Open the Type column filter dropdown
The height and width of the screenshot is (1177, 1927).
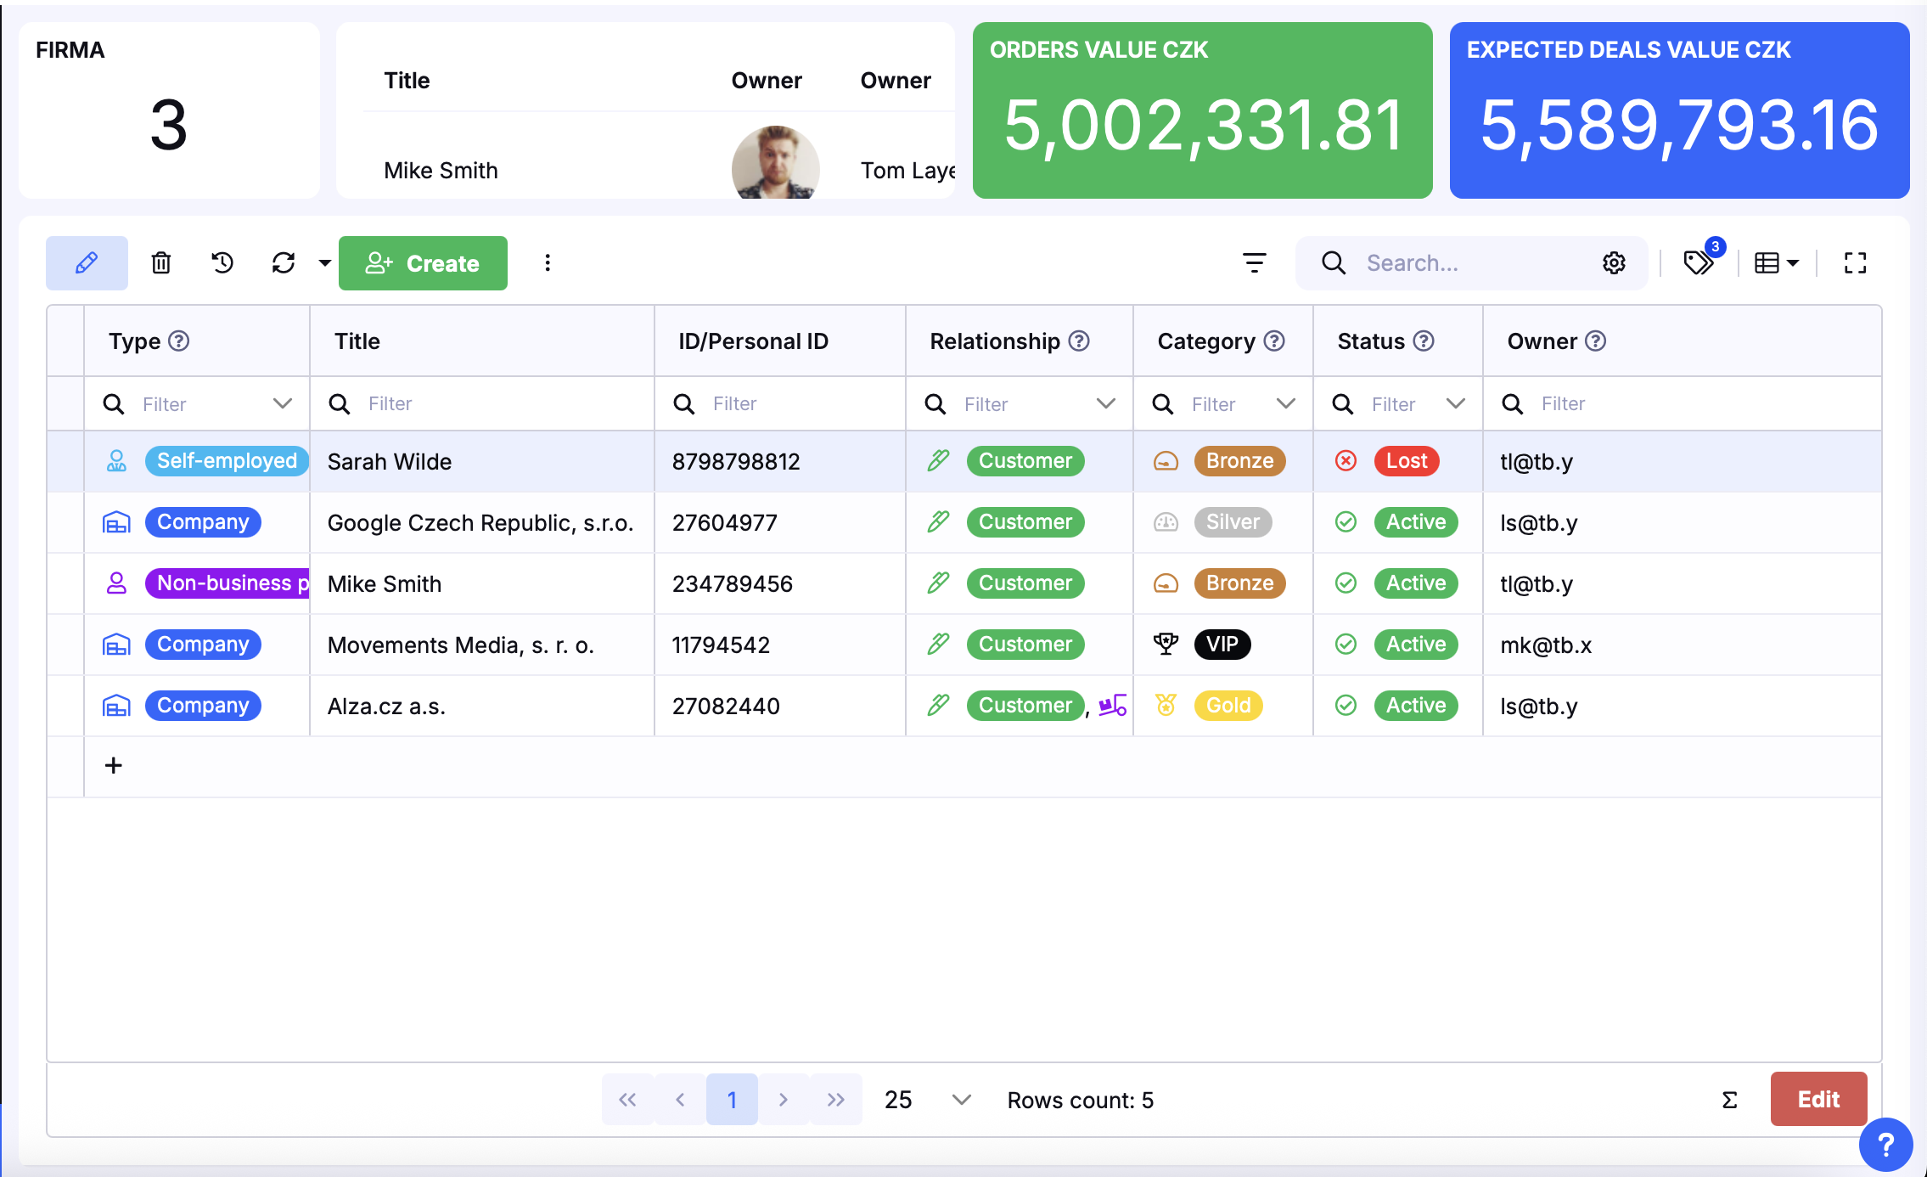point(282,403)
